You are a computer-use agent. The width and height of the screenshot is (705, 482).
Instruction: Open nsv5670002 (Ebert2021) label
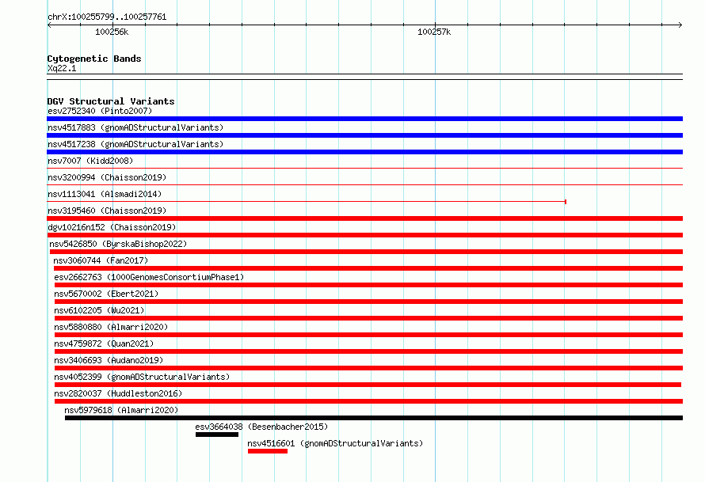tap(107, 294)
